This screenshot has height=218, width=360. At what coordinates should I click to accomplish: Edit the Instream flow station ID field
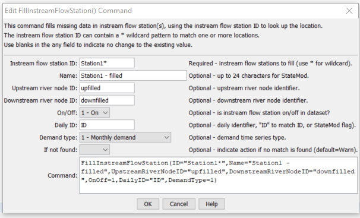click(x=107, y=63)
